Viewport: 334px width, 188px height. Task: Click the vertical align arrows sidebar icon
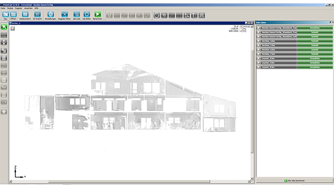(4, 43)
